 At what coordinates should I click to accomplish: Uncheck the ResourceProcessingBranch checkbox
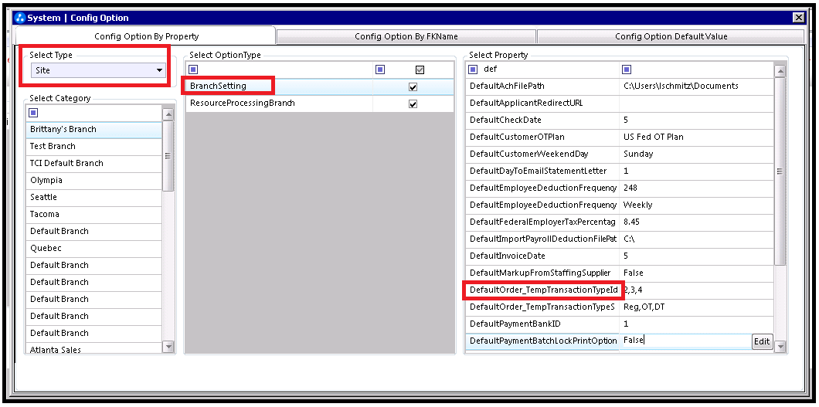tap(413, 103)
